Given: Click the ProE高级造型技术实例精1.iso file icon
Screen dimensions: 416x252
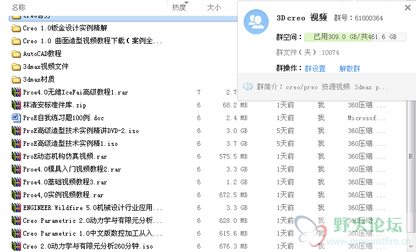Looking at the screenshot, I should point(16,143).
